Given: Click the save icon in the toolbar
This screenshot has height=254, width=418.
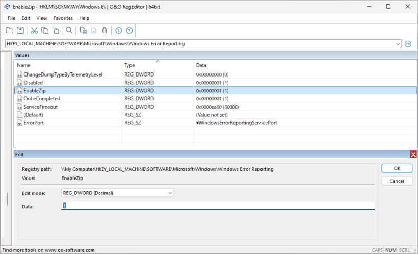Looking at the screenshot, I should point(20,30).
